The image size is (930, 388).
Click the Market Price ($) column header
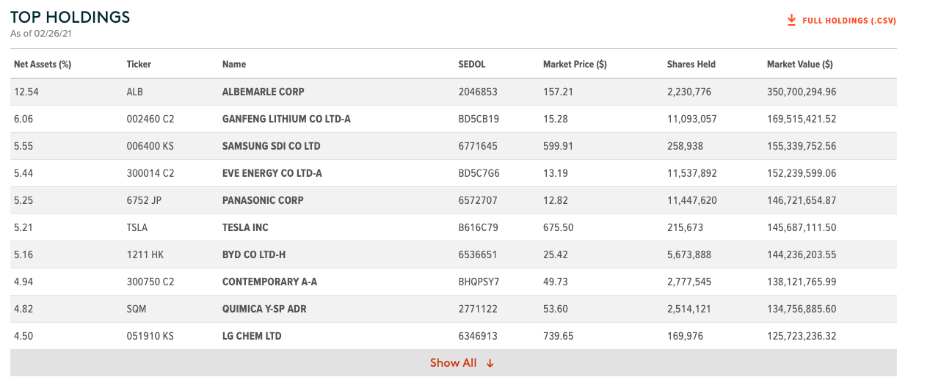[575, 65]
